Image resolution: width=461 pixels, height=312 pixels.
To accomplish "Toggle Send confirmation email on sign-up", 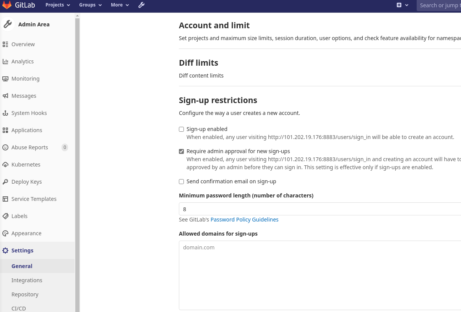I will click(182, 182).
